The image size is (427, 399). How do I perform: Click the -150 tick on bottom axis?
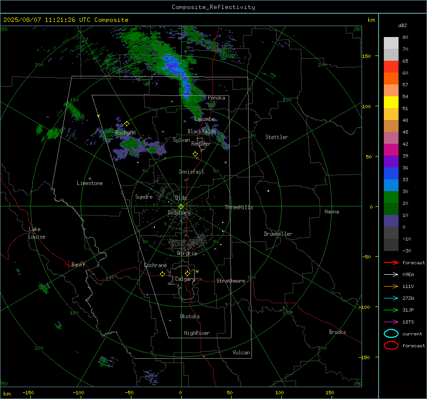click(x=28, y=392)
